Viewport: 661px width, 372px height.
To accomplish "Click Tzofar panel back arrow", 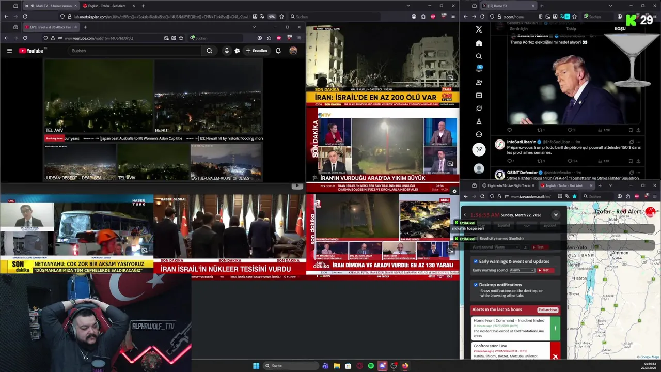I will pyautogui.click(x=465, y=215).
